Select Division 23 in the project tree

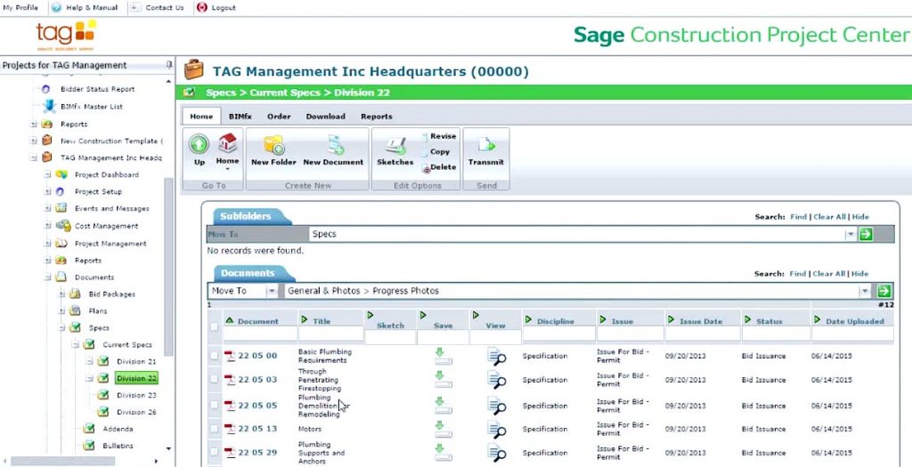point(136,395)
